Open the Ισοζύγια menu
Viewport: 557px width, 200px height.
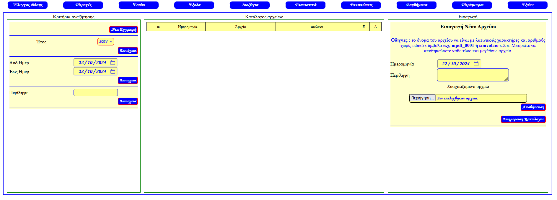(x=250, y=5)
